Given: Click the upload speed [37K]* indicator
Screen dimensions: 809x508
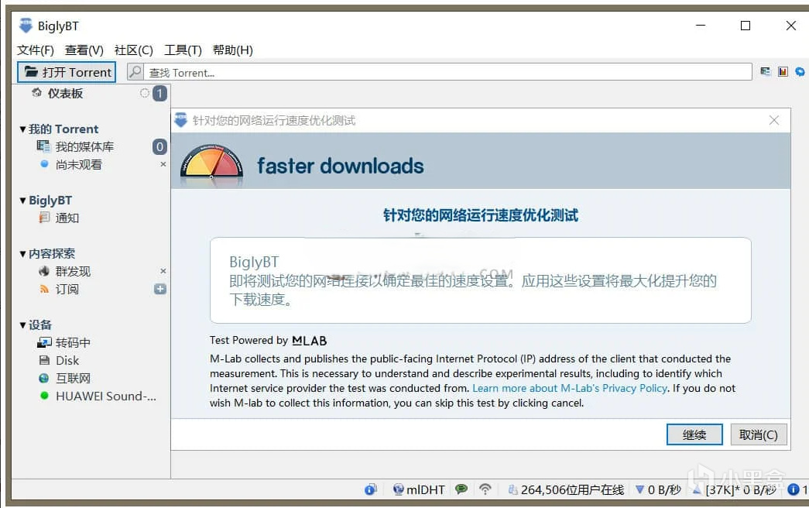Looking at the screenshot, I should click(735, 489).
